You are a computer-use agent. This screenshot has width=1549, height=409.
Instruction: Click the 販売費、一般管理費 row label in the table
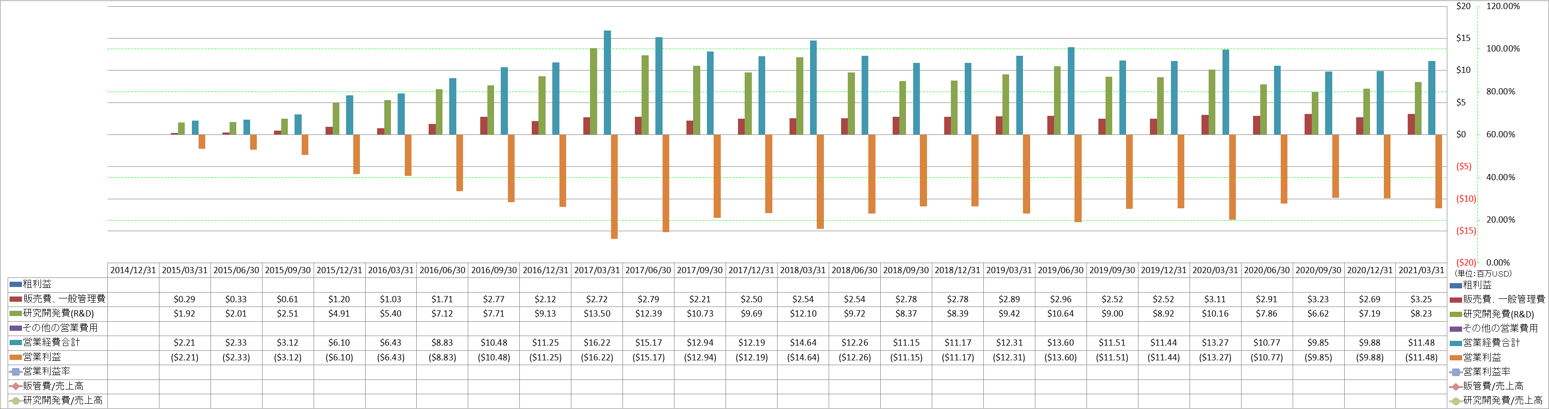64,298
